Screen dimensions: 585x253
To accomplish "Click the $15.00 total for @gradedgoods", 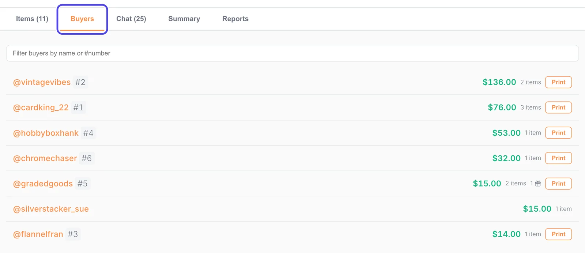I will (487, 184).
